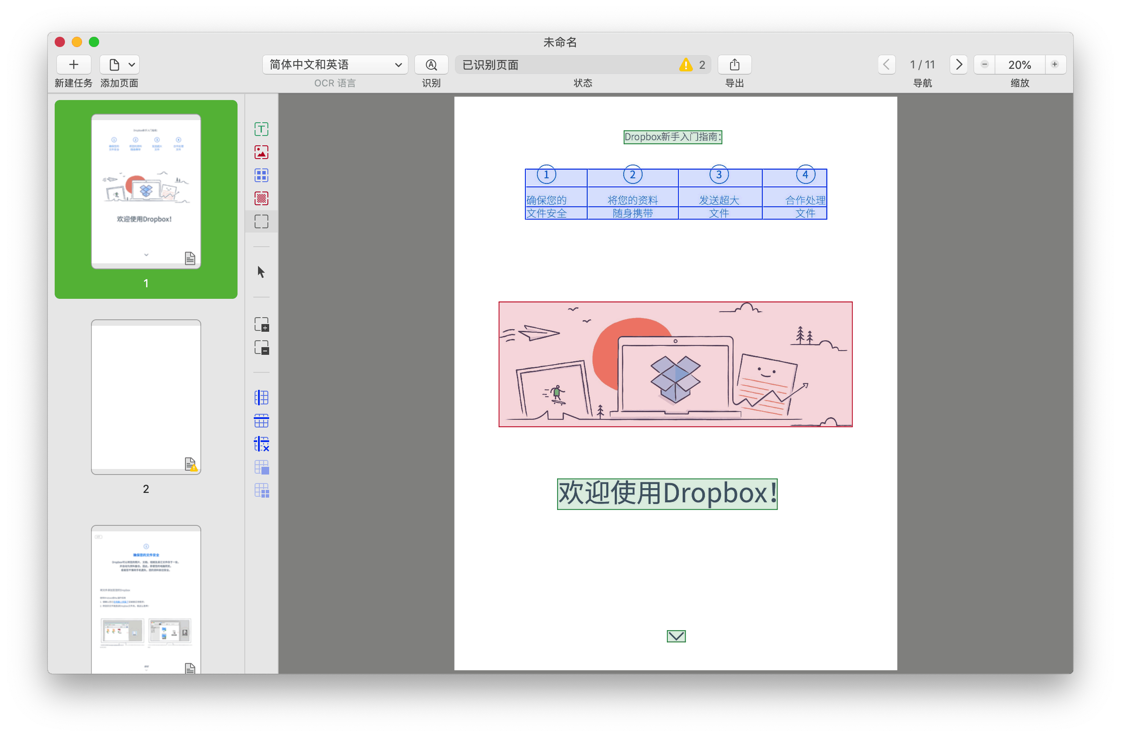Increase zoom with the plus button
1121x737 pixels.
point(1055,65)
